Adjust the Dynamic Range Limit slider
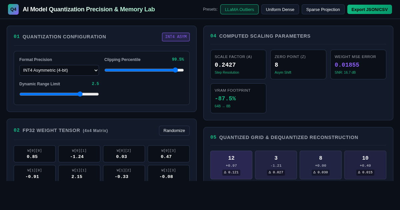The height and width of the screenshot is (210, 400). [x=59, y=94]
